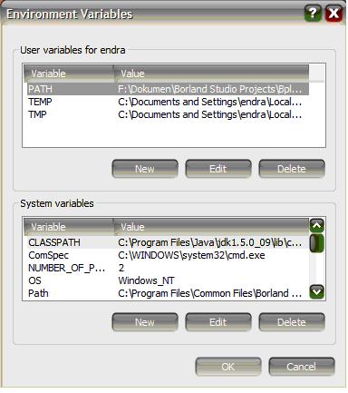Click the Cancel button
Image resolution: width=348 pixels, height=393 pixels.
302,367
